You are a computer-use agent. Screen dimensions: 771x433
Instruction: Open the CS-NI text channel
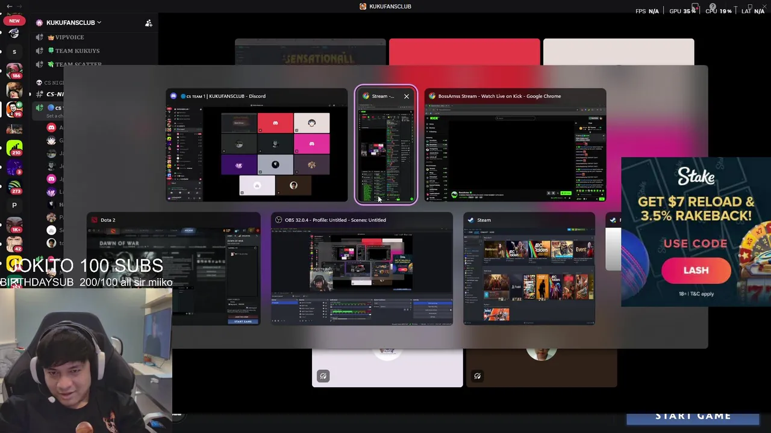[x=51, y=94]
